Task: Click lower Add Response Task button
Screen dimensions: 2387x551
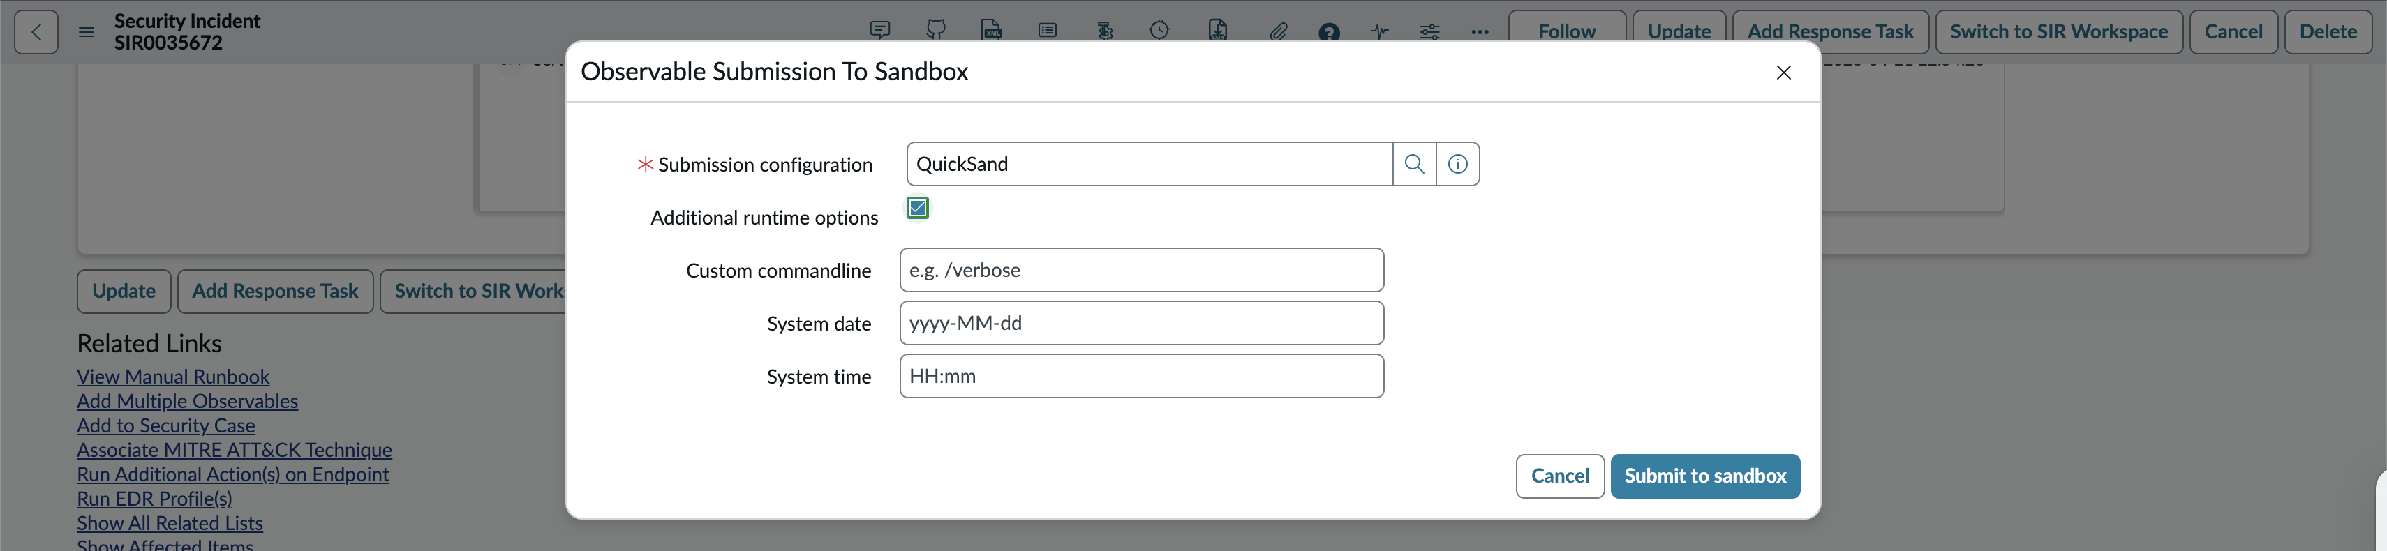Action: coord(275,292)
